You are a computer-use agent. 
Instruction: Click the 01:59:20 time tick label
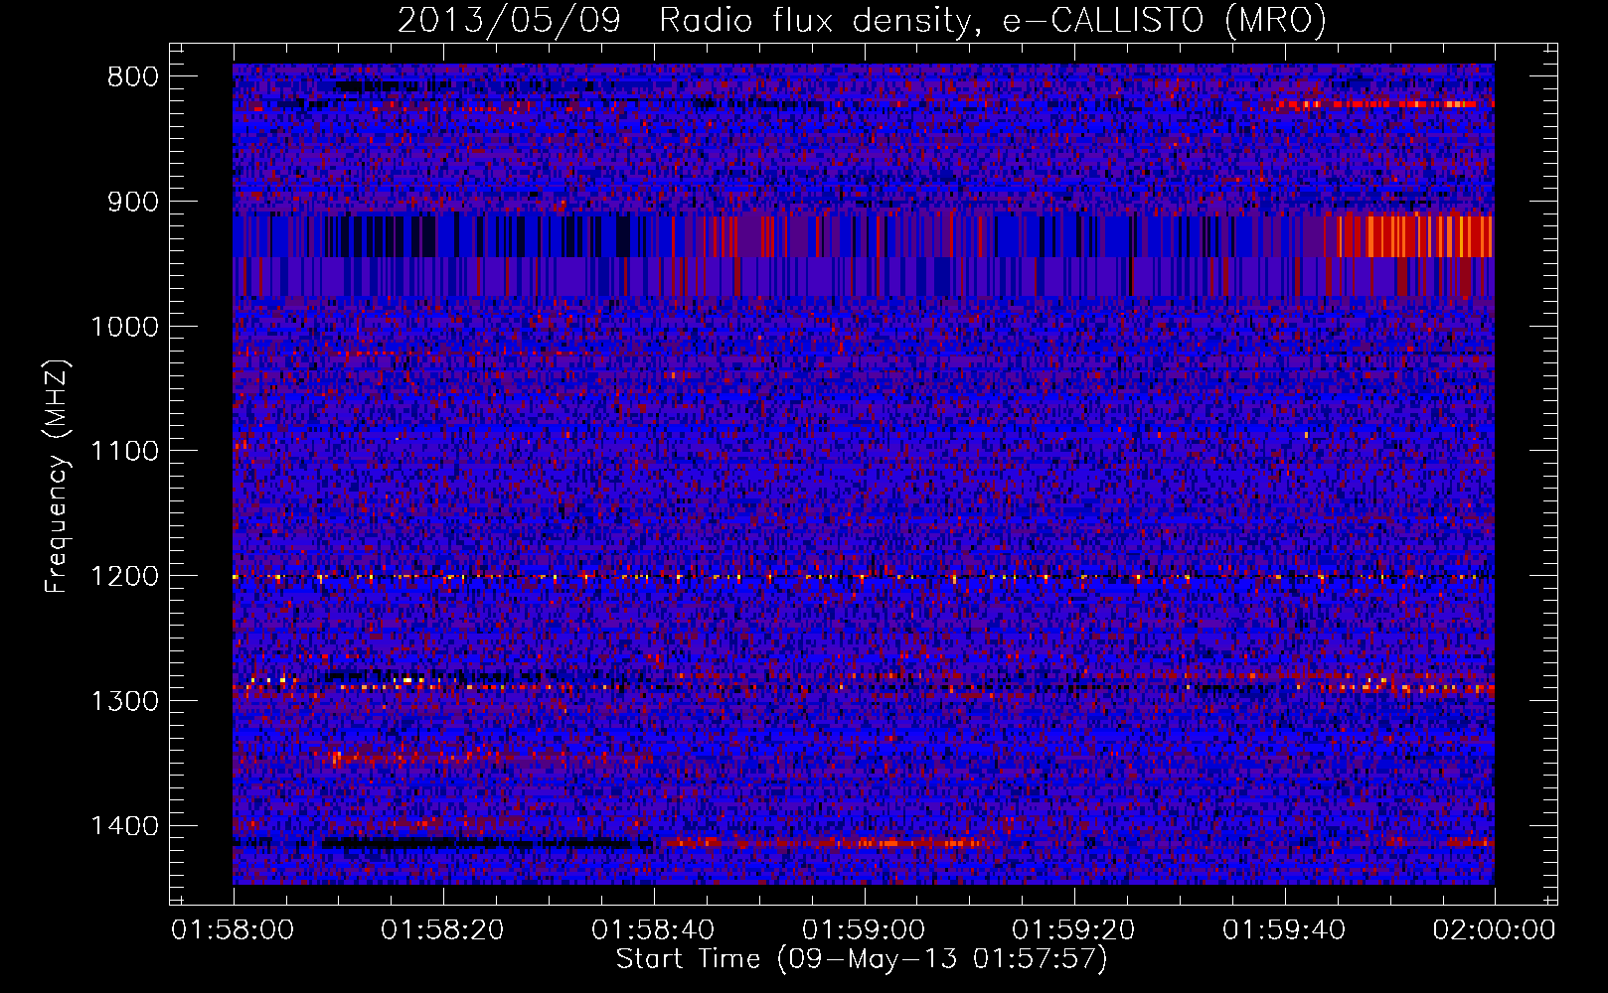click(x=1073, y=930)
